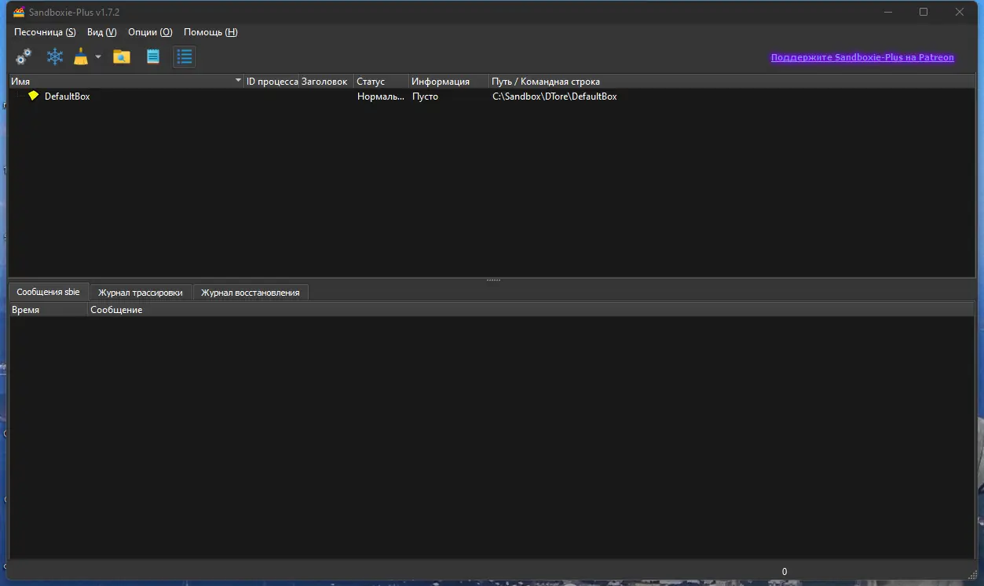The height and width of the screenshot is (586, 984).
Task: Click the blue notepad toolbar icon
Action: click(x=153, y=56)
